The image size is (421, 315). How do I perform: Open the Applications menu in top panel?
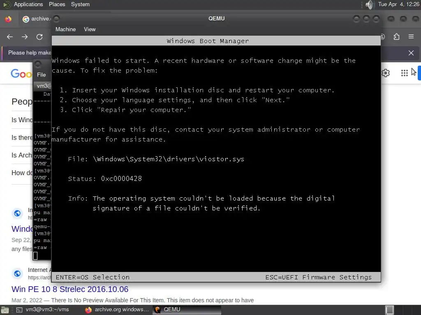(x=28, y=4)
